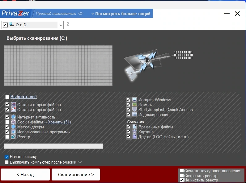Click the first 'Остатки старых файлов' icon

pos(14,105)
